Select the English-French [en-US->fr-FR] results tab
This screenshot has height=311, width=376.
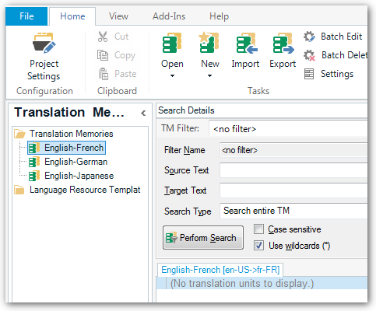click(220, 270)
